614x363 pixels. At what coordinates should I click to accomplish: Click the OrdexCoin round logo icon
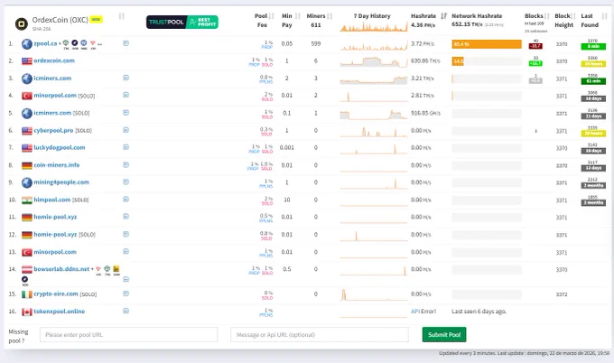tap(22, 23)
